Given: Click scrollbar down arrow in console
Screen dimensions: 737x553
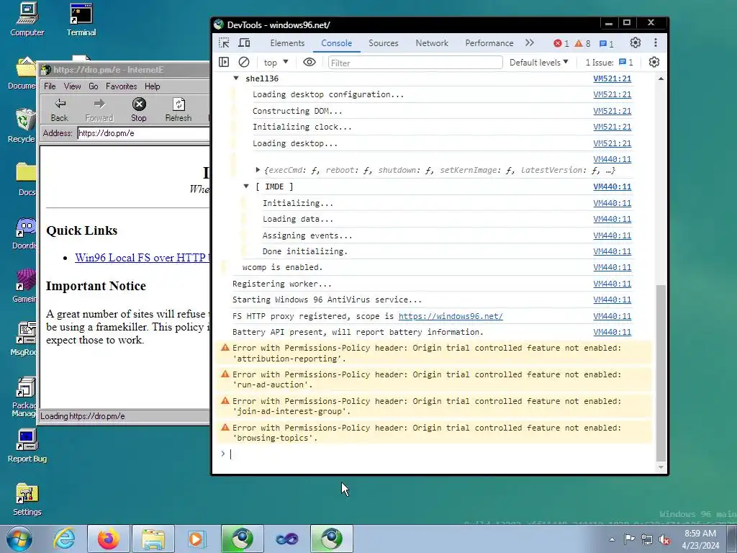Looking at the screenshot, I should tap(661, 467).
